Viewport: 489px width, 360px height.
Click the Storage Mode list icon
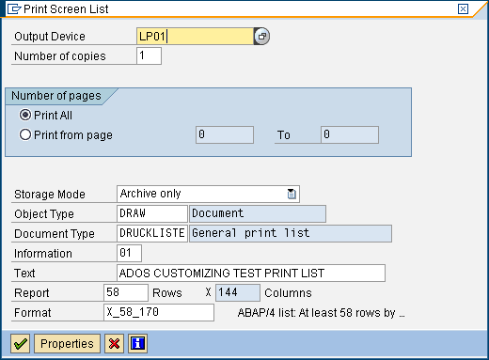[x=292, y=194]
